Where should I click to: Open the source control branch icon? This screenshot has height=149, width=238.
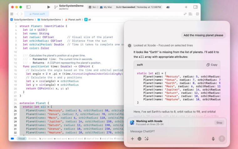coord(56,7)
